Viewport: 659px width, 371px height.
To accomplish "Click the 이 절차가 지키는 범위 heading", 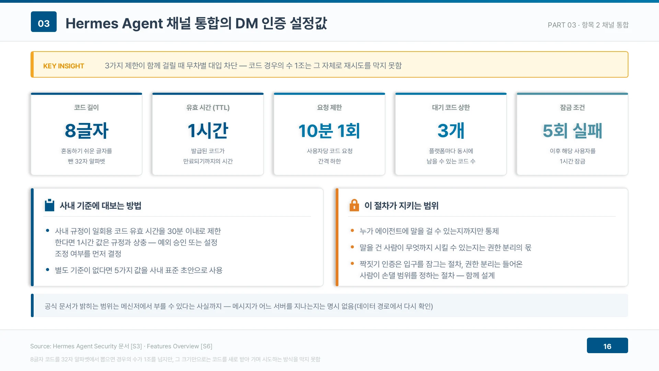I will pos(402,205).
